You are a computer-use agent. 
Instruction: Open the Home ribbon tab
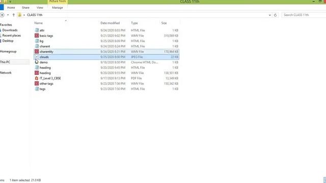(x=11, y=8)
